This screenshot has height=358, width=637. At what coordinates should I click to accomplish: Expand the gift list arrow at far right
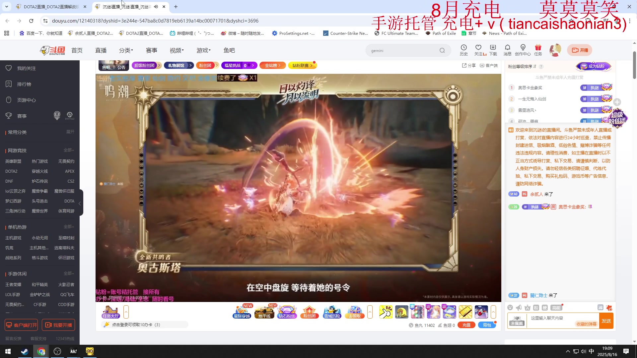click(x=493, y=312)
